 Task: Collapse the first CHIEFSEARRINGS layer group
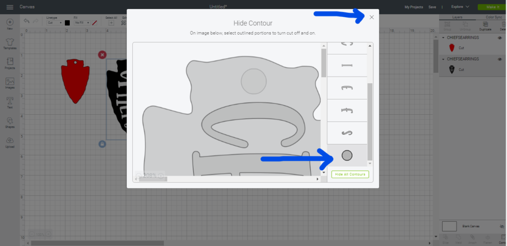(443, 38)
